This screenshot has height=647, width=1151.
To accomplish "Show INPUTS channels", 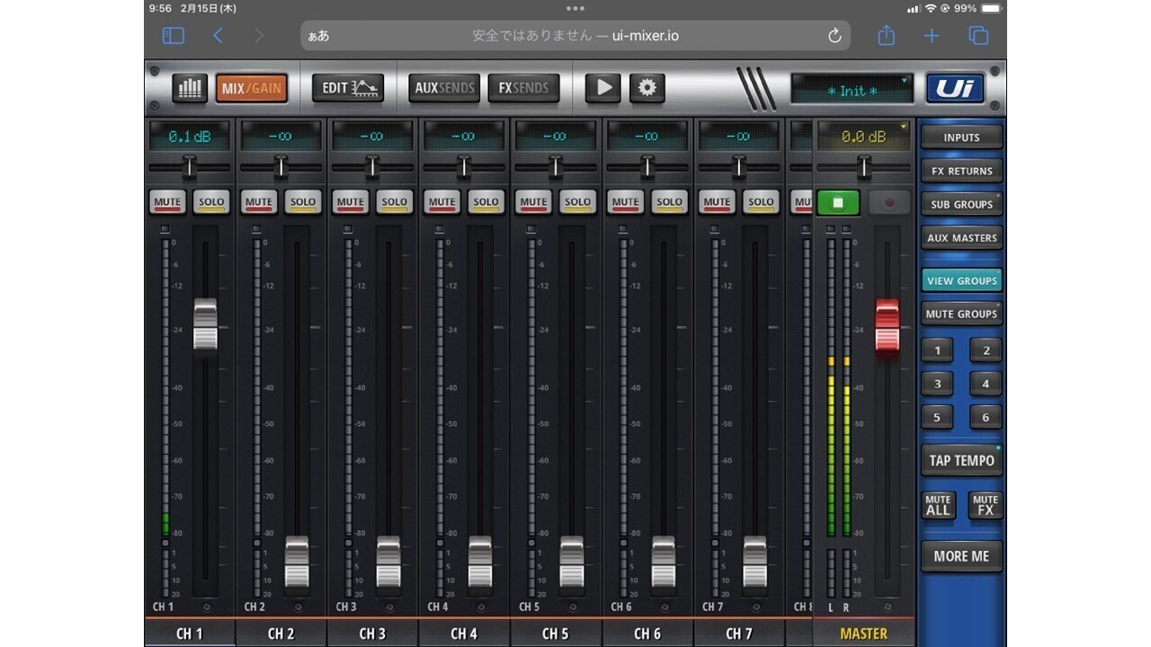I will pyautogui.click(x=961, y=137).
